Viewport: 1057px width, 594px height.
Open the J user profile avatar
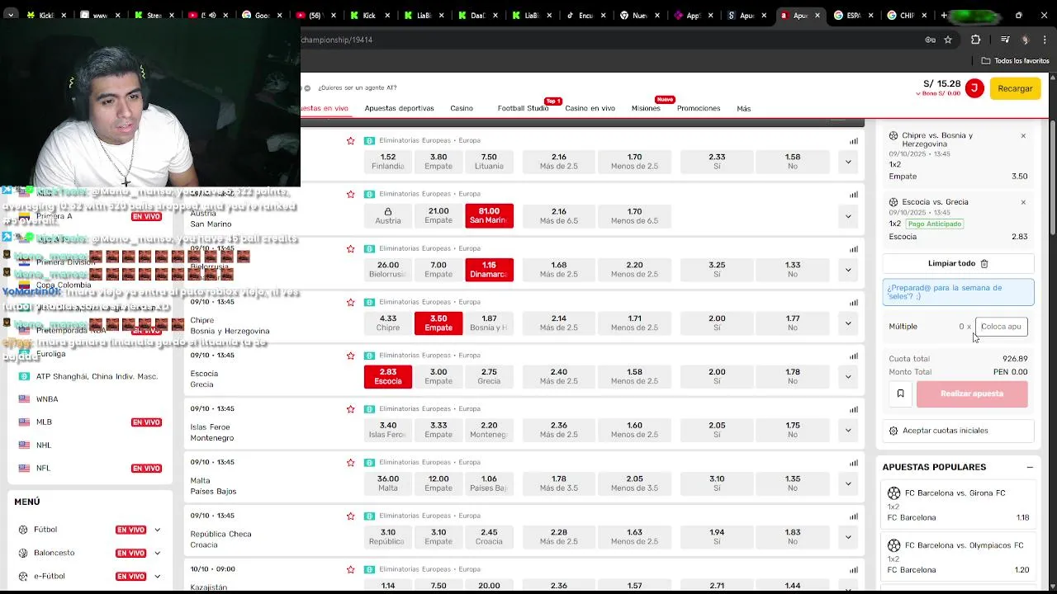(974, 88)
